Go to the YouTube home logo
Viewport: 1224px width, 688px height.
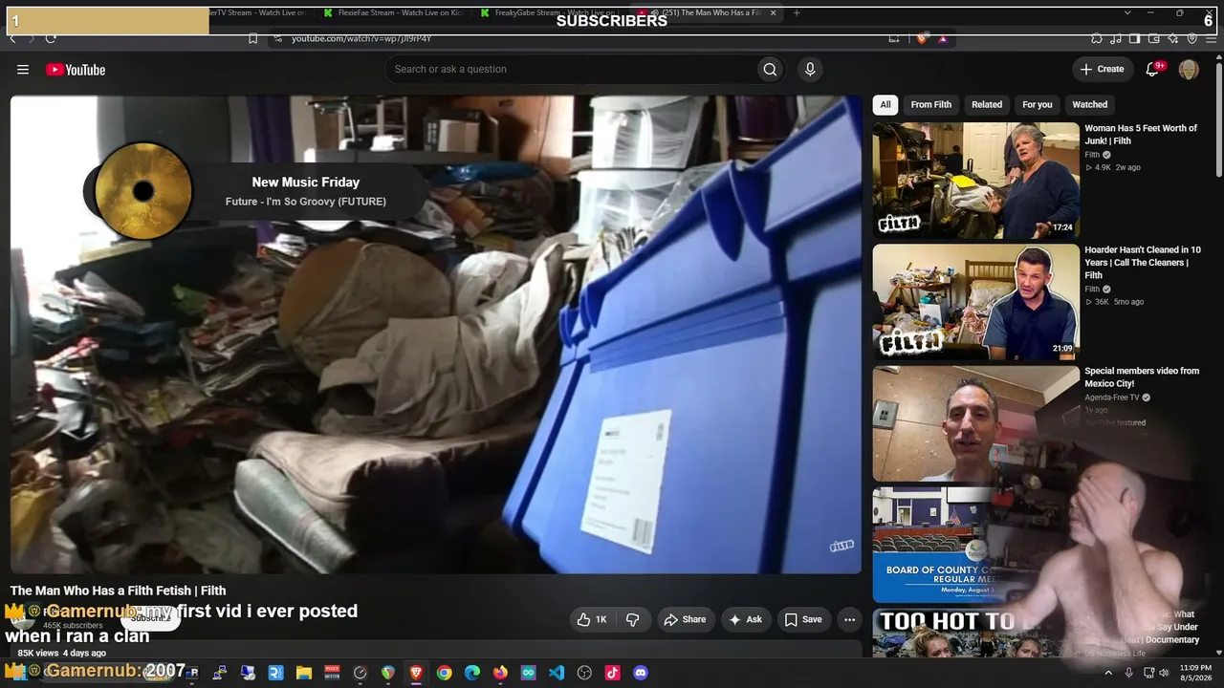pos(76,69)
